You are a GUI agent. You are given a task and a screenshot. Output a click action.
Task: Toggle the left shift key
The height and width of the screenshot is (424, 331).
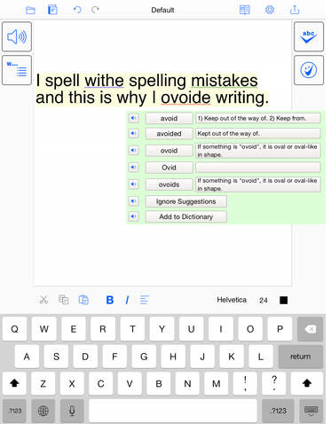click(14, 383)
